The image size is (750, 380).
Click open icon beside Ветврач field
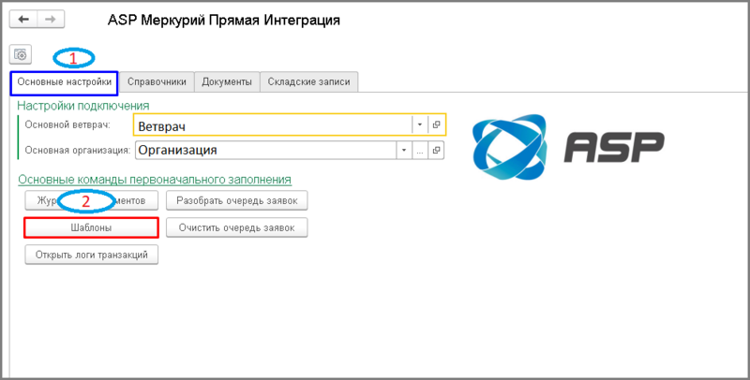436,124
